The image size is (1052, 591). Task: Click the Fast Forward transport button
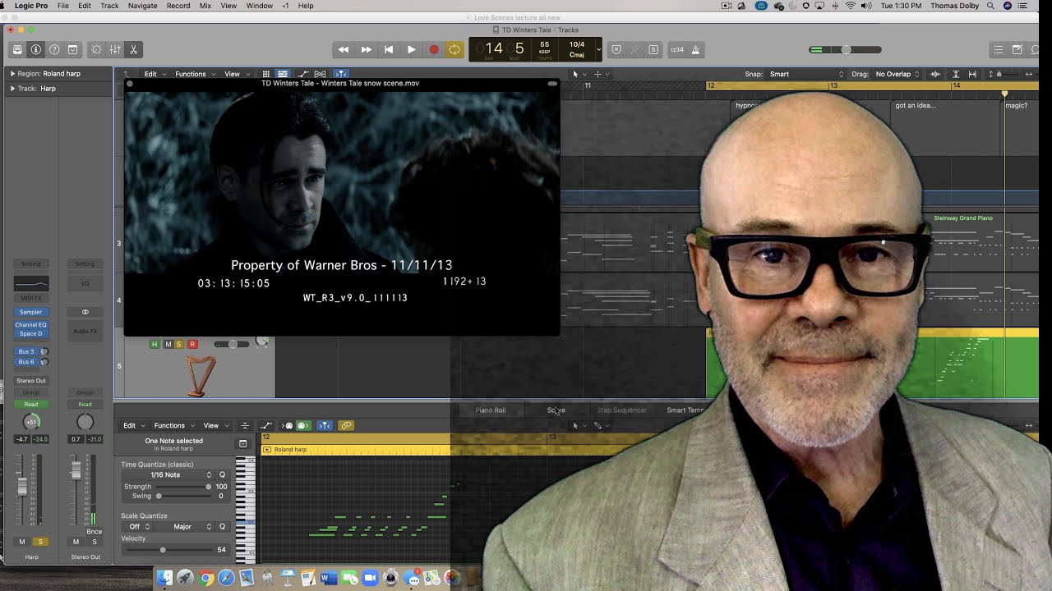(x=367, y=49)
